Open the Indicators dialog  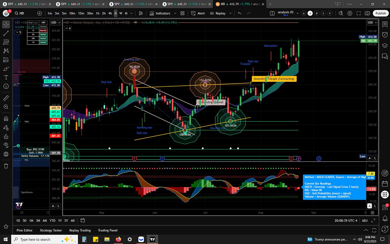point(160,13)
